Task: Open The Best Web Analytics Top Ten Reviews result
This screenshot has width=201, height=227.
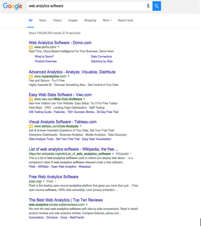Action: coord(66,200)
